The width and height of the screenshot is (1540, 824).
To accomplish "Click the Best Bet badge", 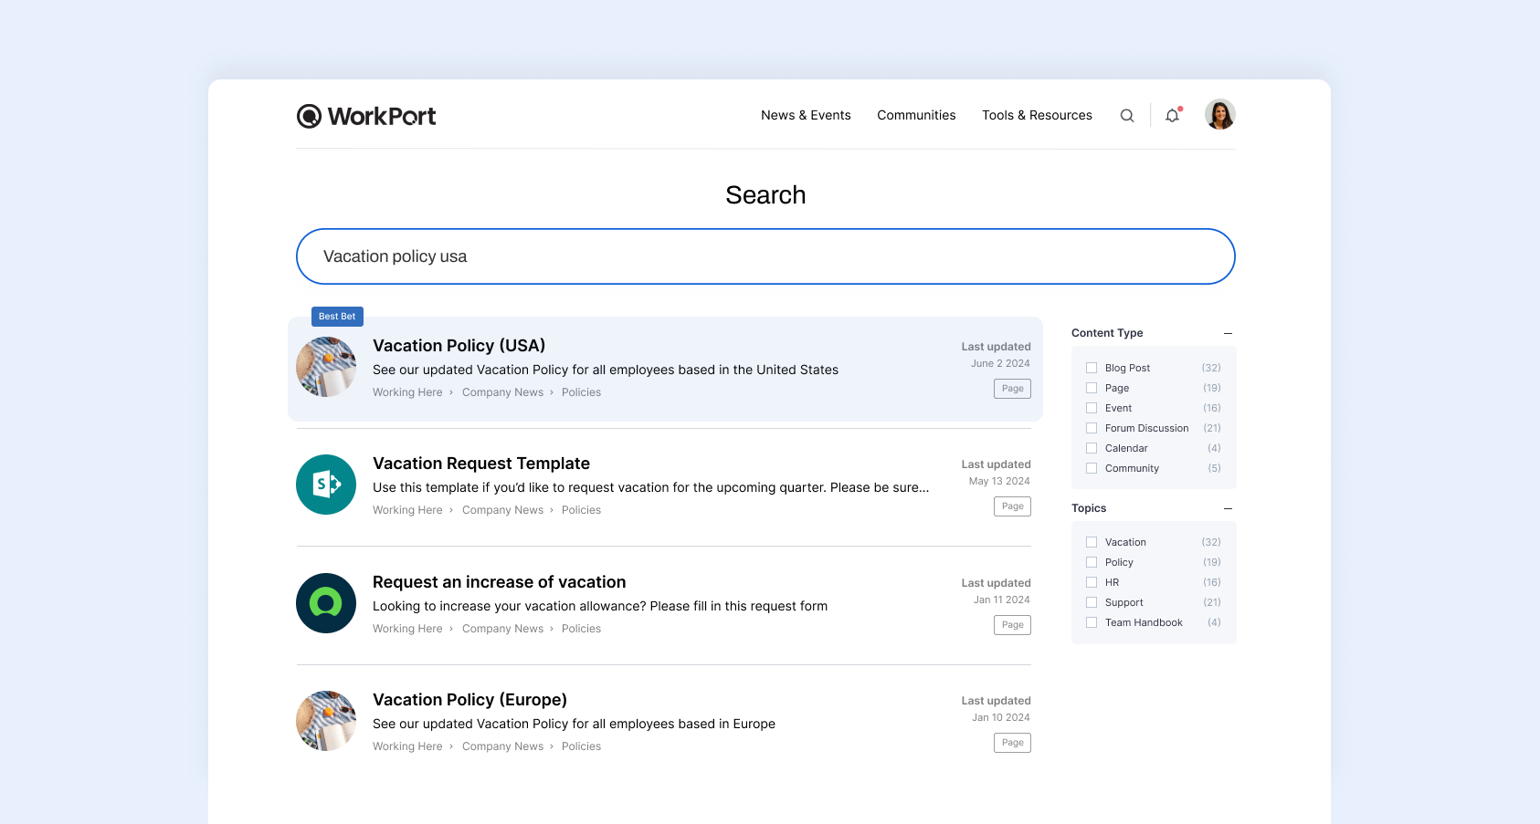I will [336, 317].
